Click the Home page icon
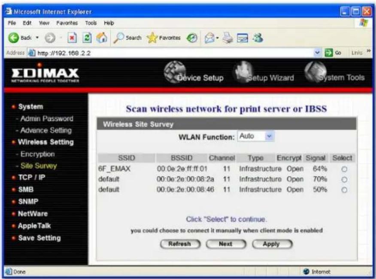This screenshot has height=279, width=376. point(102,38)
